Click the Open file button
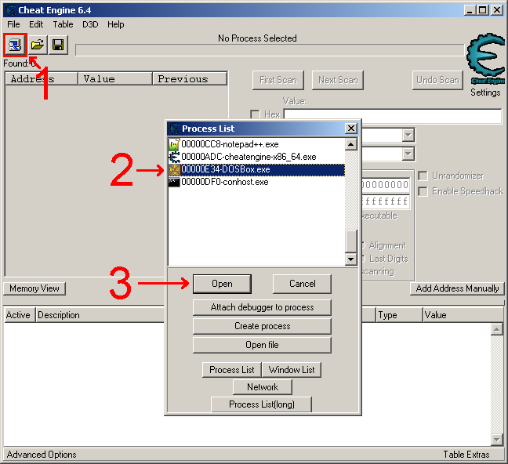 262,345
